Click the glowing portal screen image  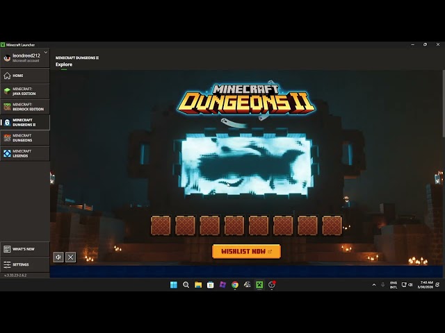[x=247, y=166]
